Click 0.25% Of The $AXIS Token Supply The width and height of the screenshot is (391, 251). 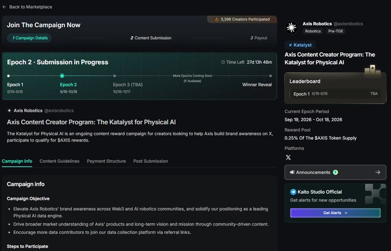[320, 138]
